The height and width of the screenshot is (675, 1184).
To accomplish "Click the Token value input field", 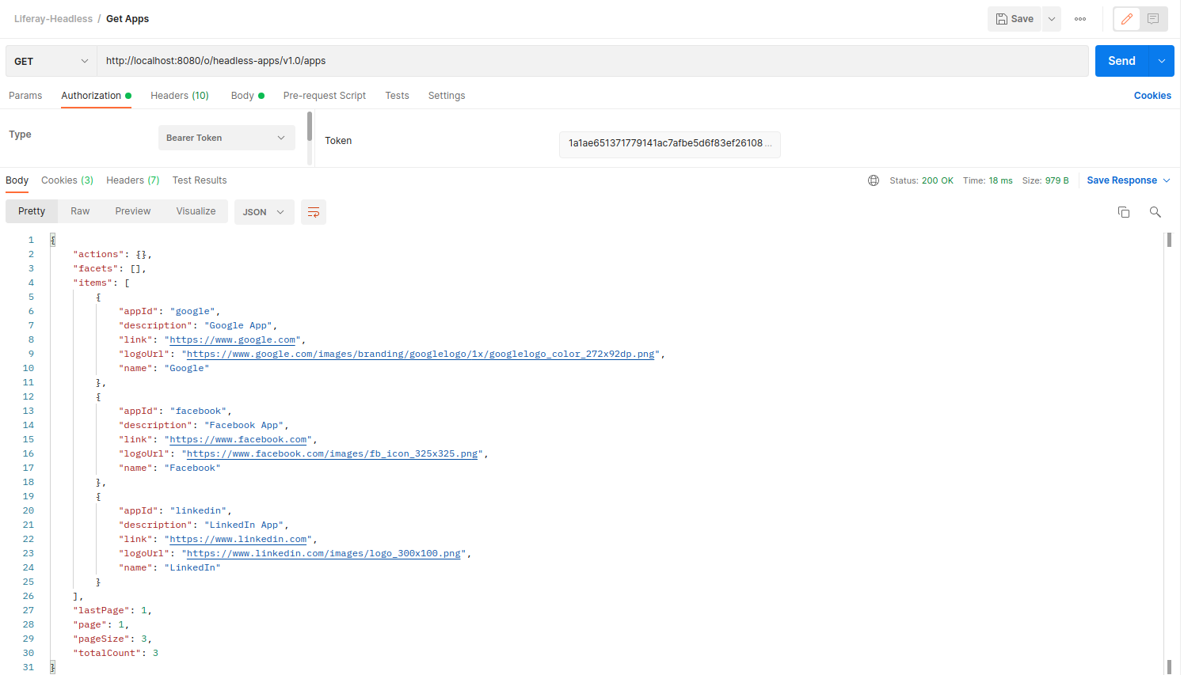I will 669,144.
